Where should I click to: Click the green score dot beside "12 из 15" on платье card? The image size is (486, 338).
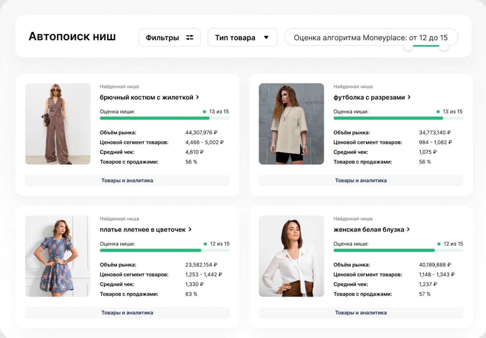click(x=205, y=243)
